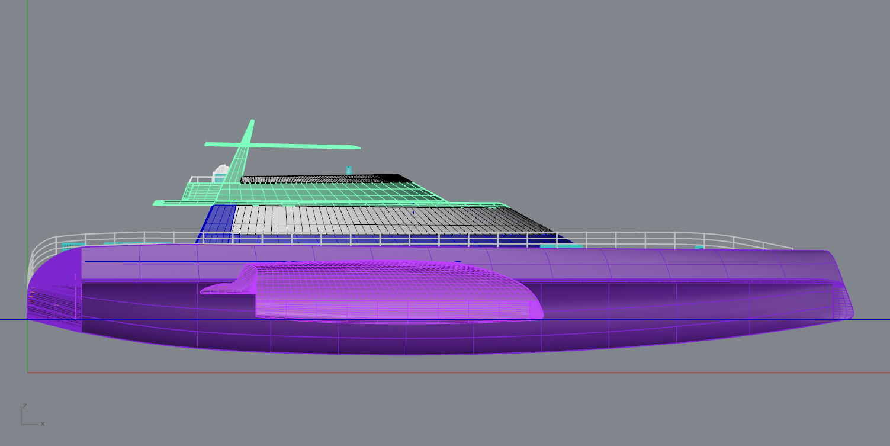Click the red horizontal X-axis line
Viewport: 890px width, 446px height.
pos(474,373)
